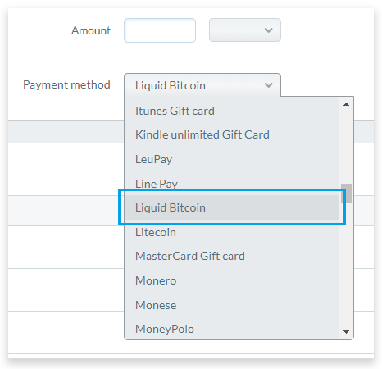The width and height of the screenshot is (382, 369).
Task: Click the currency dropdown chevron arrow
Action: 268,30
